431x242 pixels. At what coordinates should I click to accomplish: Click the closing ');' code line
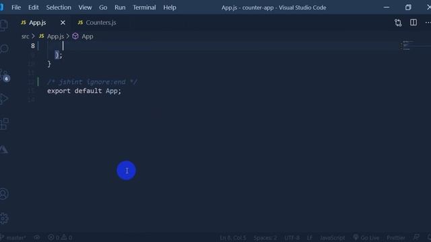point(59,55)
